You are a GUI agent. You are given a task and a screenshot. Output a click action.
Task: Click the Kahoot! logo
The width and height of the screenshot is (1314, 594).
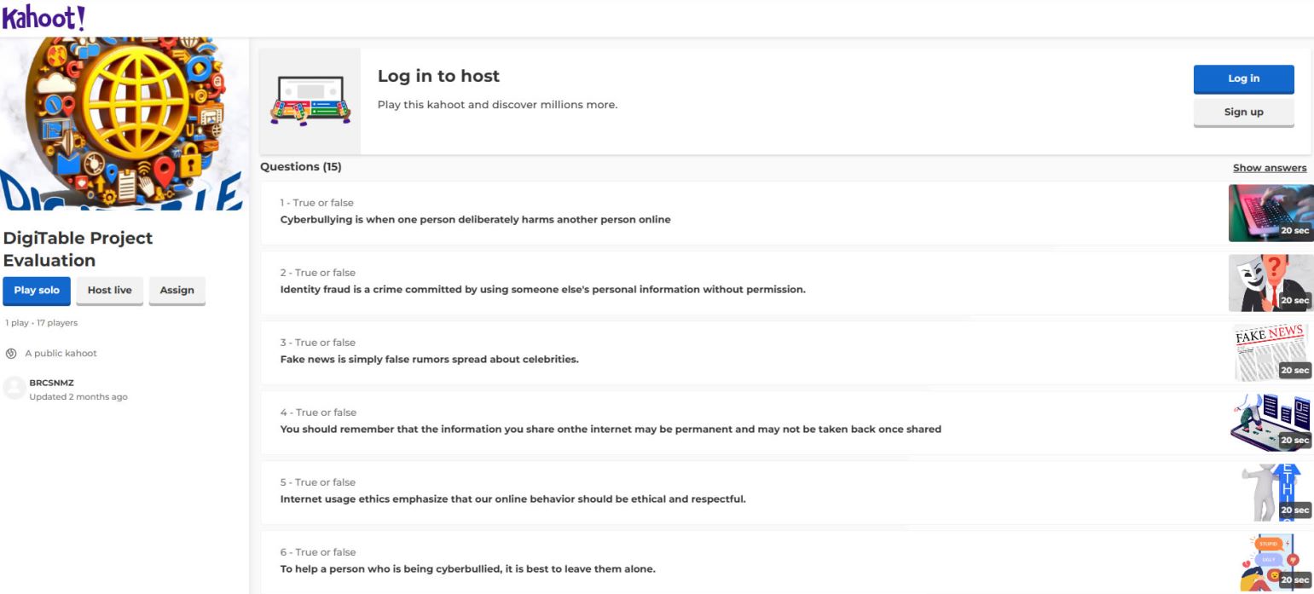tap(43, 18)
